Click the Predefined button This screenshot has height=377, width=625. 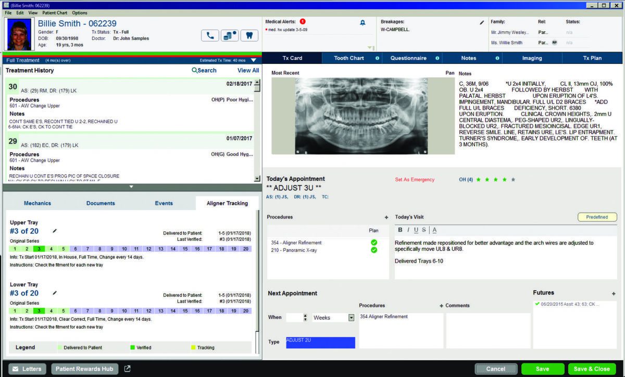(x=597, y=217)
